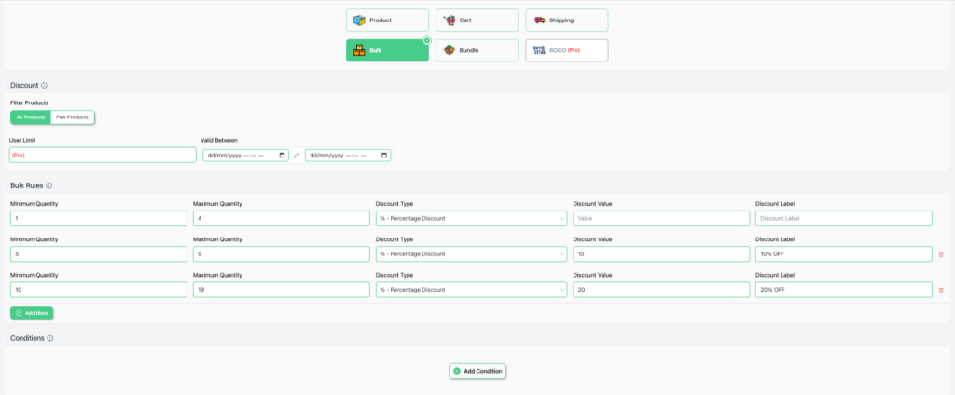This screenshot has height=395, width=955.
Task: Focus the User Limit (Pro) field
Action: [x=103, y=156]
